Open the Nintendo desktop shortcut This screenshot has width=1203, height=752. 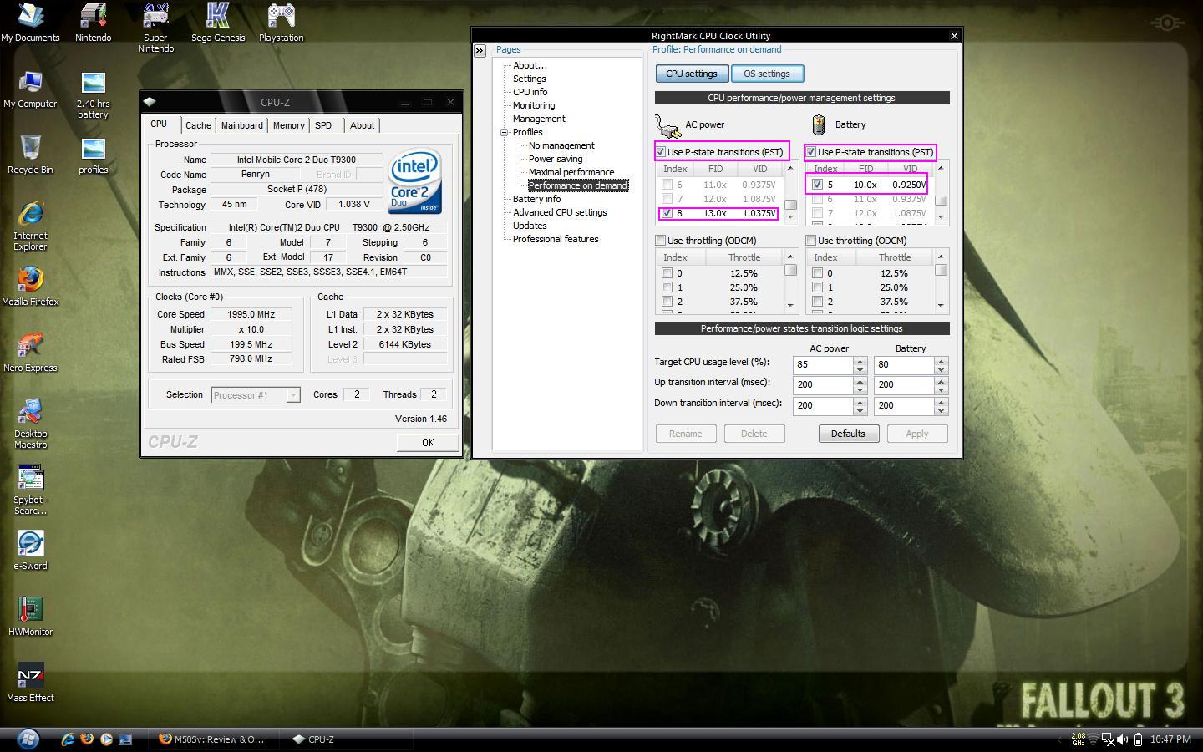point(93,23)
